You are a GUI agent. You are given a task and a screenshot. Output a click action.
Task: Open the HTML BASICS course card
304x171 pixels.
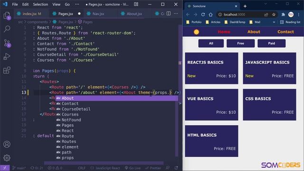(211, 141)
